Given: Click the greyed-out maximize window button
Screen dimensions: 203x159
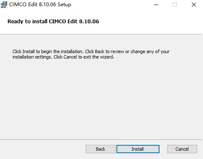Looking at the screenshot, I should 175,5.
